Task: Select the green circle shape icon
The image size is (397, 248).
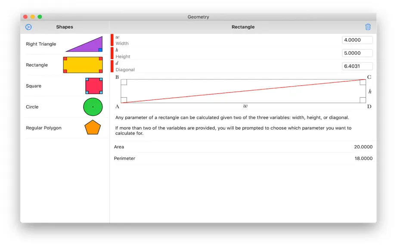Action: pos(93,107)
